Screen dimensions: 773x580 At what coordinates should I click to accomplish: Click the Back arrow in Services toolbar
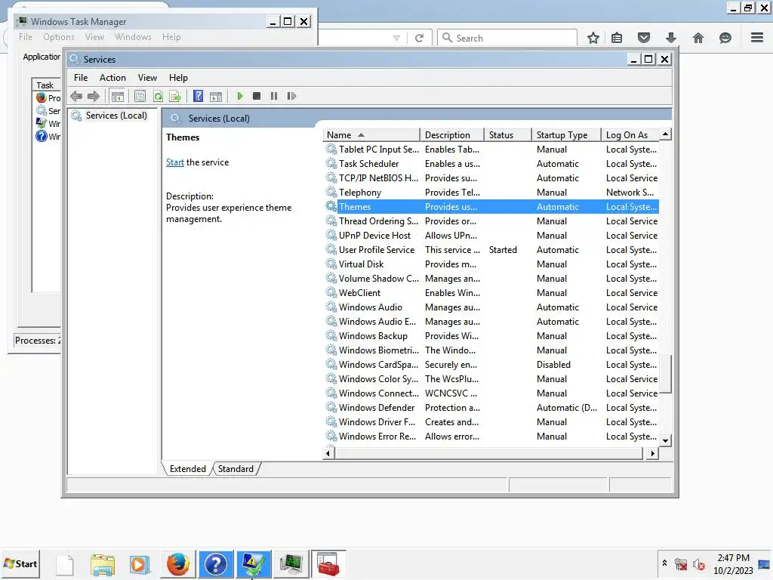click(x=76, y=96)
